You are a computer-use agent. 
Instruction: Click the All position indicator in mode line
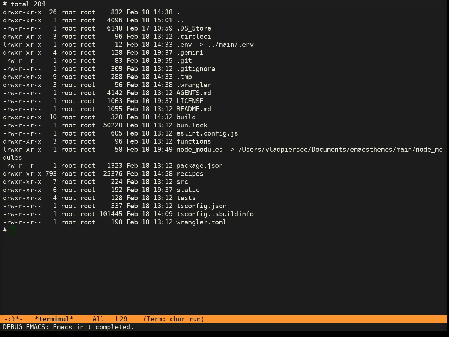[x=98, y=319]
